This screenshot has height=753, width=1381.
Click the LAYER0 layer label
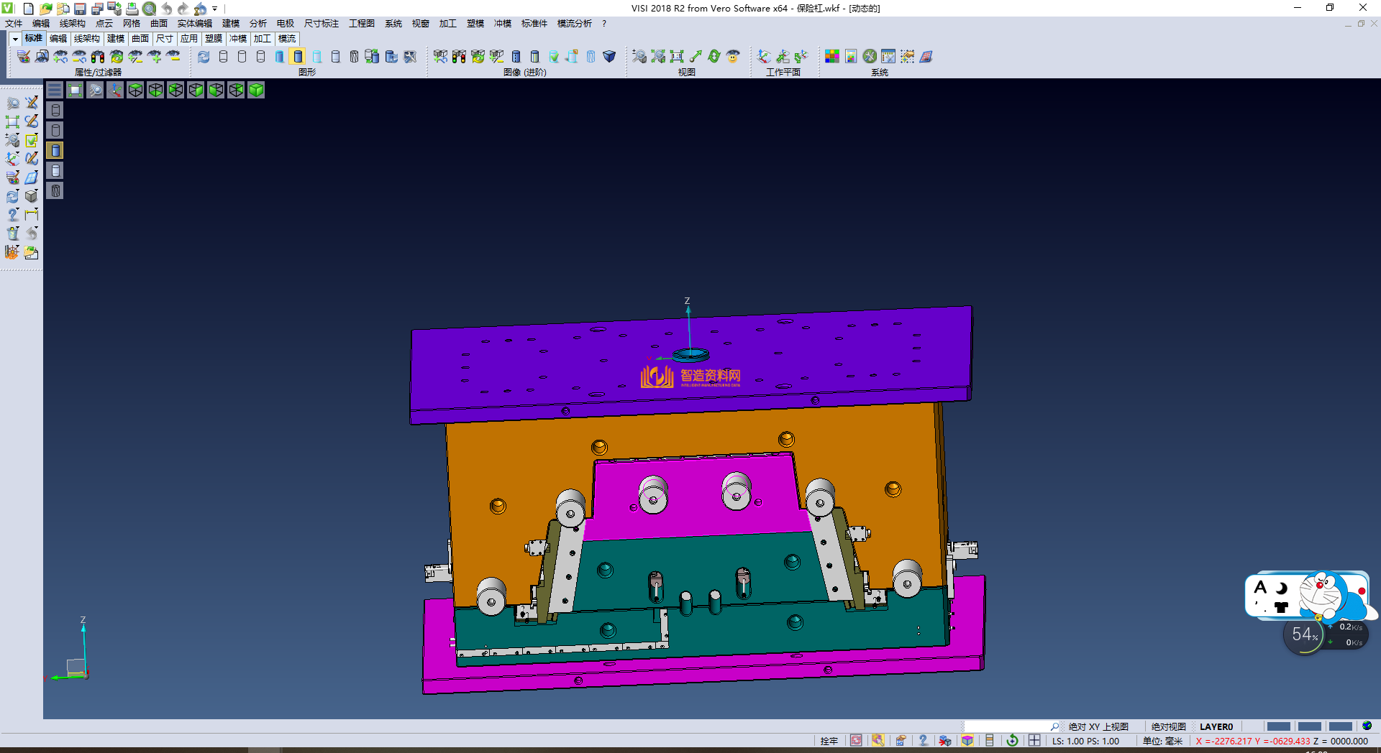(1216, 726)
